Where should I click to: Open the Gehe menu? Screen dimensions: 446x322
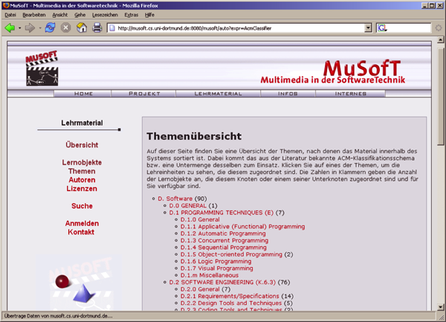point(80,15)
